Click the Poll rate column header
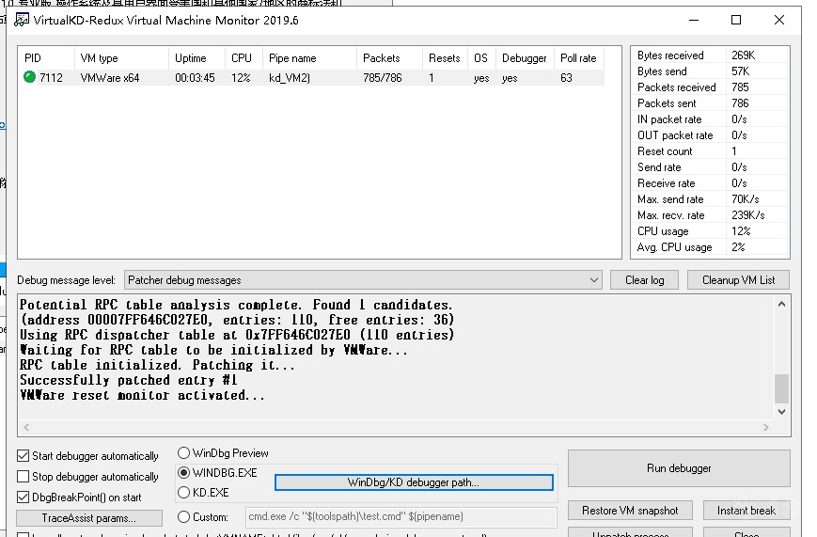Screen dimensions: 817x537 pyautogui.click(x=579, y=58)
